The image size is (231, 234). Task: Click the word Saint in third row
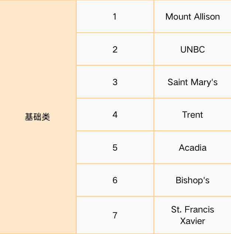(x=178, y=82)
